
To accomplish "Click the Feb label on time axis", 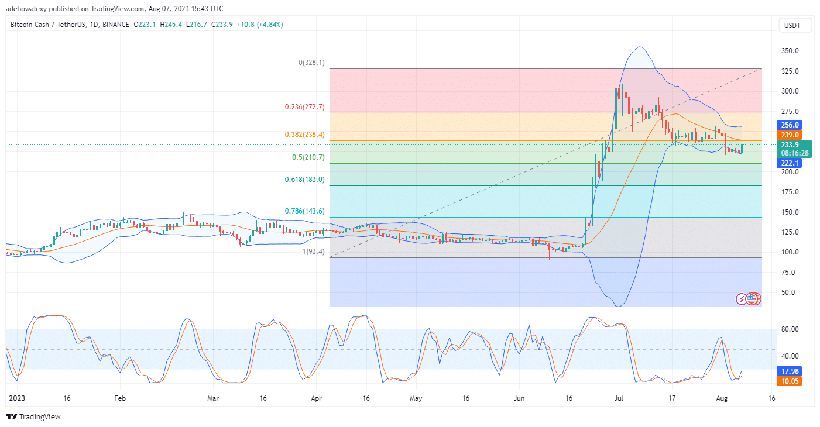I will [x=119, y=398].
